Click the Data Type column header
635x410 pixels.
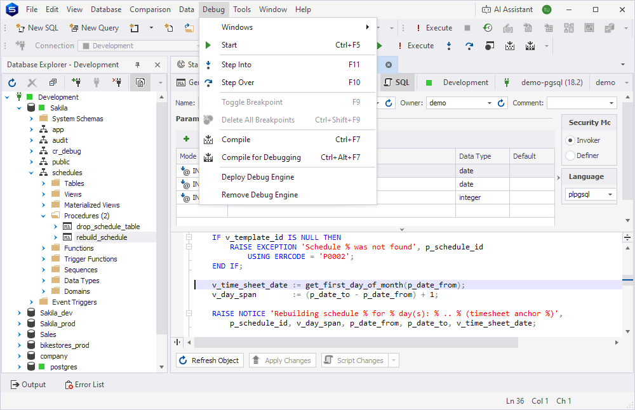point(483,156)
